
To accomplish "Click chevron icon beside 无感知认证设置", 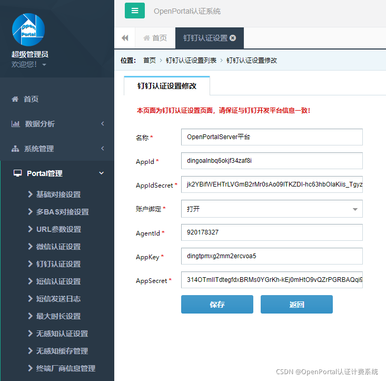I will pos(30,333).
